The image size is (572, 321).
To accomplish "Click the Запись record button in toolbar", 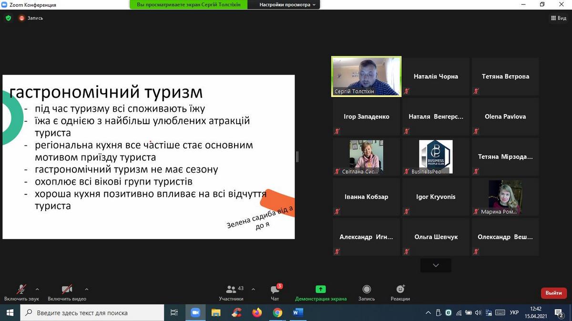I will [x=367, y=292].
